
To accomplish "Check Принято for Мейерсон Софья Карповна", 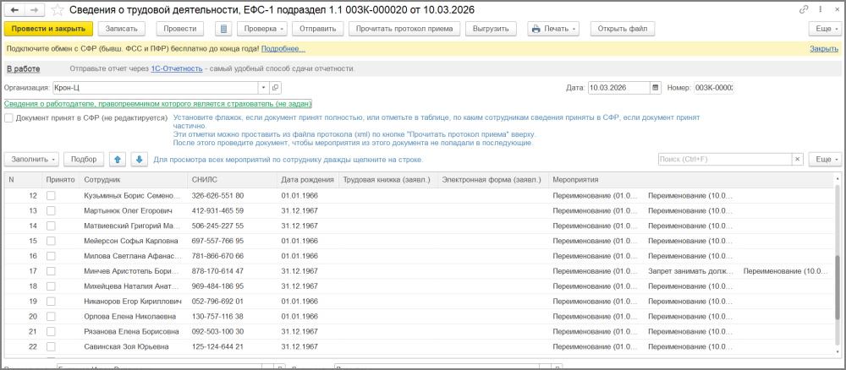I will pos(51,241).
